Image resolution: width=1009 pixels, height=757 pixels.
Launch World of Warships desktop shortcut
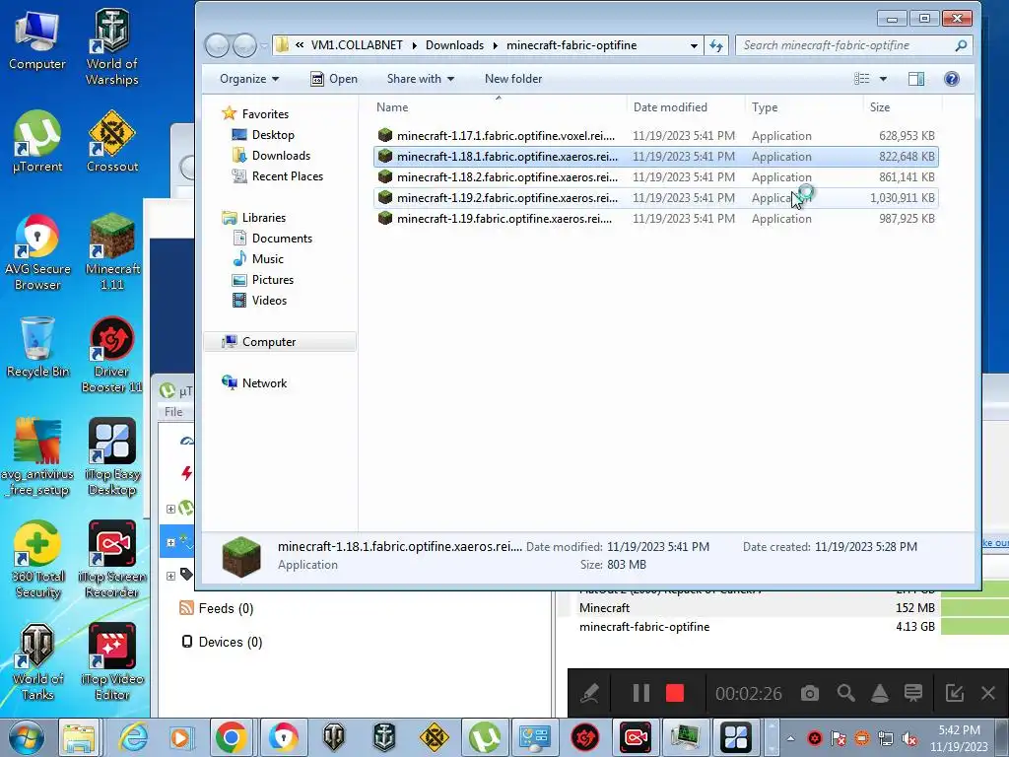(x=112, y=47)
